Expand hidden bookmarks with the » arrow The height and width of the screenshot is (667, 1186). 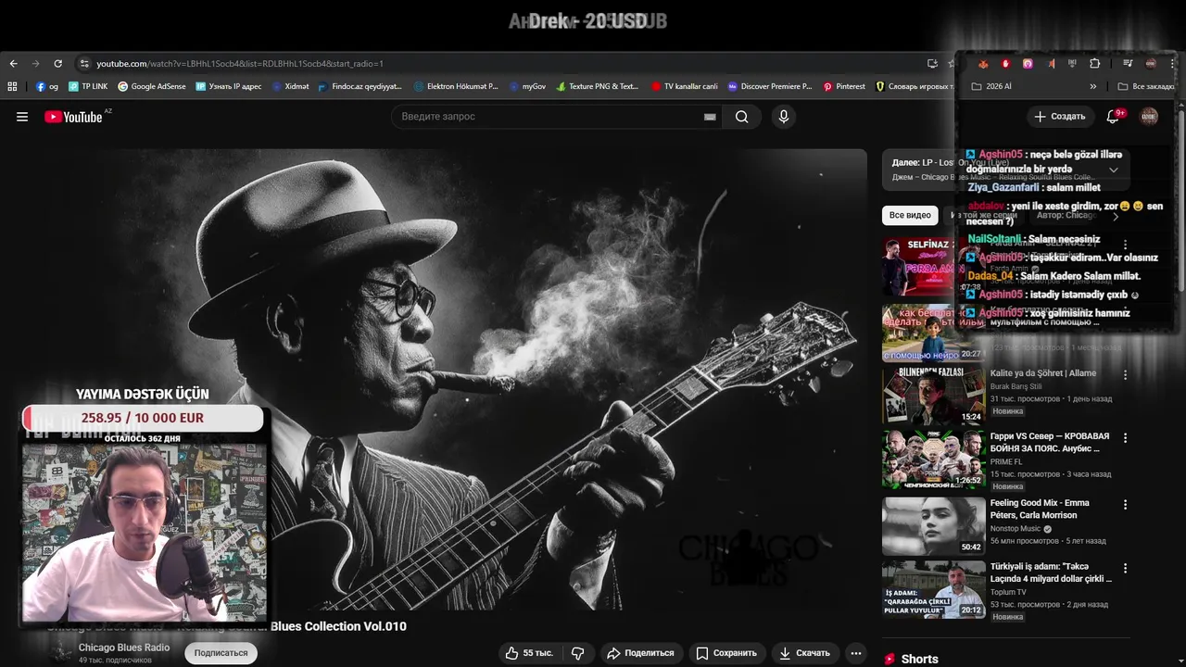tap(1093, 86)
